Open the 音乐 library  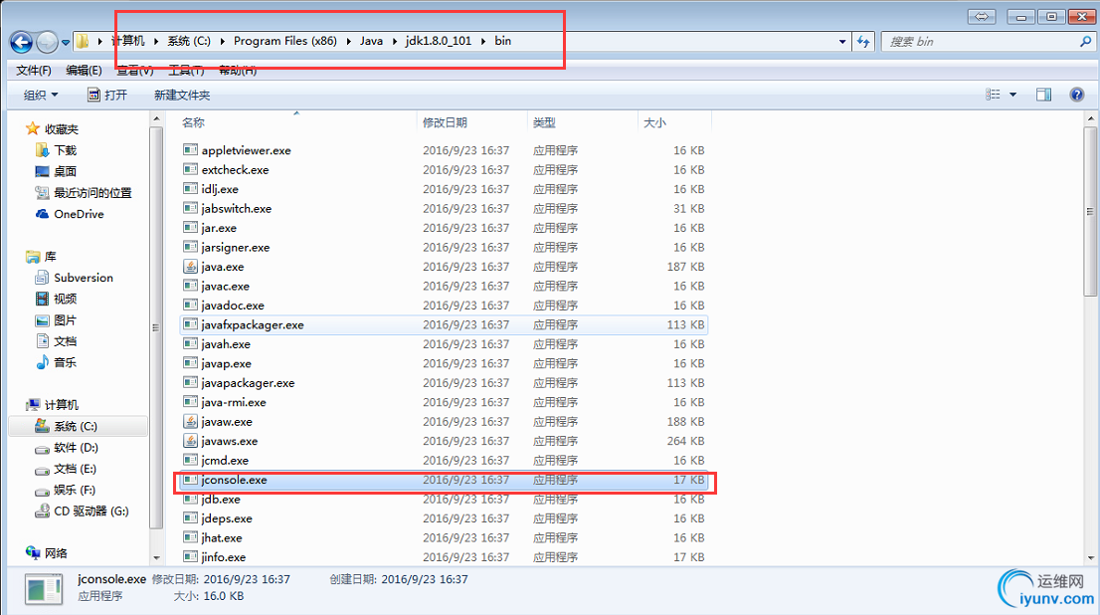pos(56,362)
